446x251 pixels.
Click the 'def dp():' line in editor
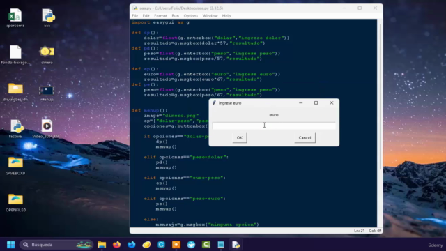click(x=145, y=33)
